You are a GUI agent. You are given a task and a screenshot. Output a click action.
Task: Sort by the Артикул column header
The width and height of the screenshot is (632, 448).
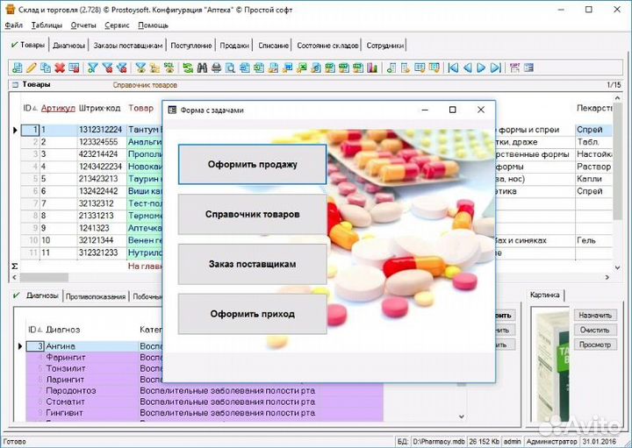point(58,108)
